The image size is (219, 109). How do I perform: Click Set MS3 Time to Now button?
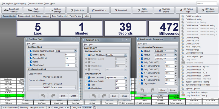(x=52, y=87)
